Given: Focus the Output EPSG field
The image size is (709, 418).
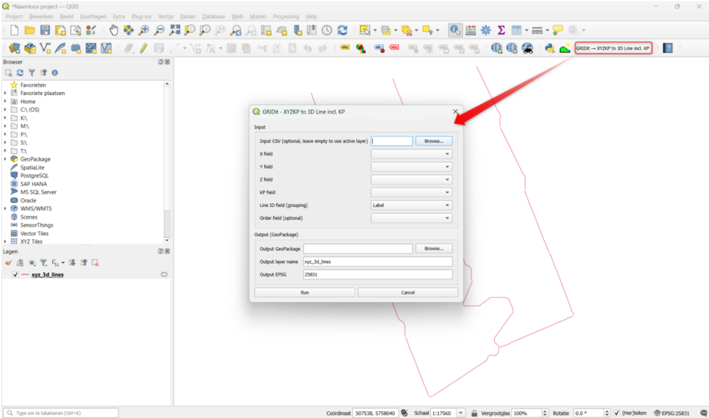Looking at the screenshot, I should 378,275.
